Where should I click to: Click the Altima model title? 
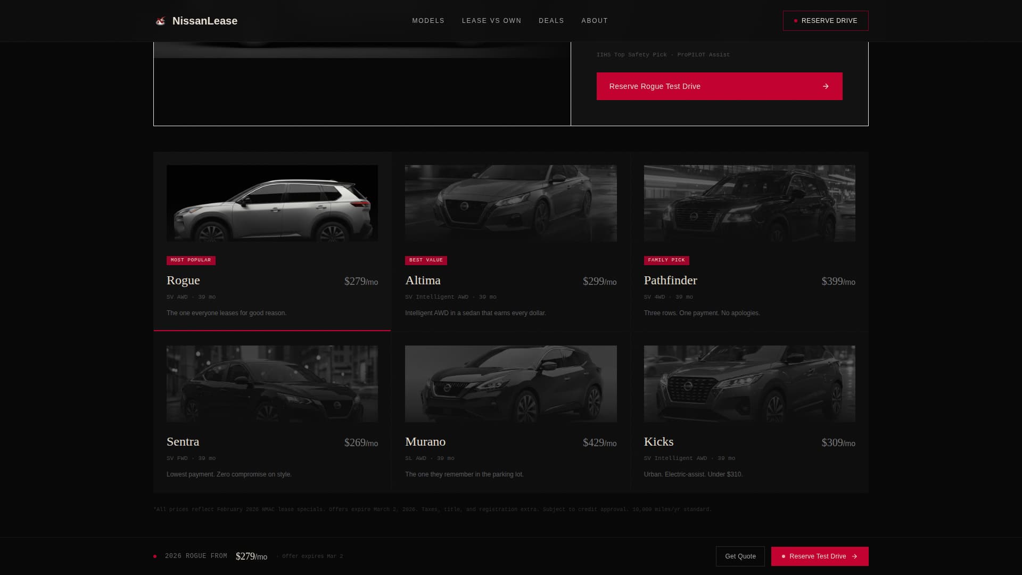(423, 281)
